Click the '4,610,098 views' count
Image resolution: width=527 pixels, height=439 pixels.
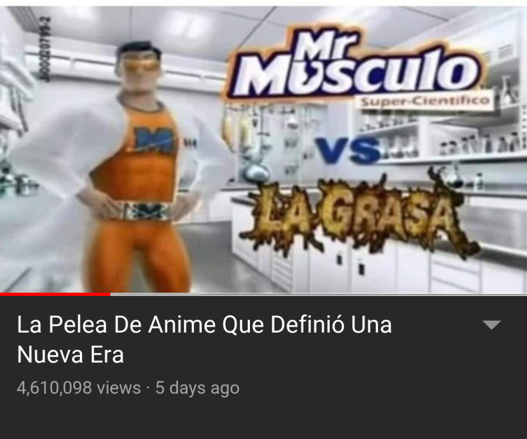(79, 388)
